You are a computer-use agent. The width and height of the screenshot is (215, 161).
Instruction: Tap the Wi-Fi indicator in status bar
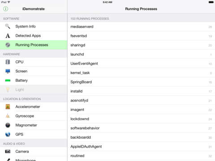[9, 2]
